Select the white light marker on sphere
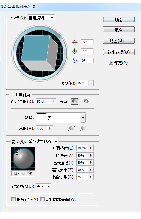This screenshot has width=141, height=219. click(17, 154)
